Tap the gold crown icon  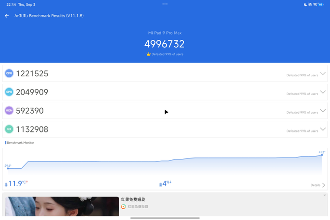[149, 54]
